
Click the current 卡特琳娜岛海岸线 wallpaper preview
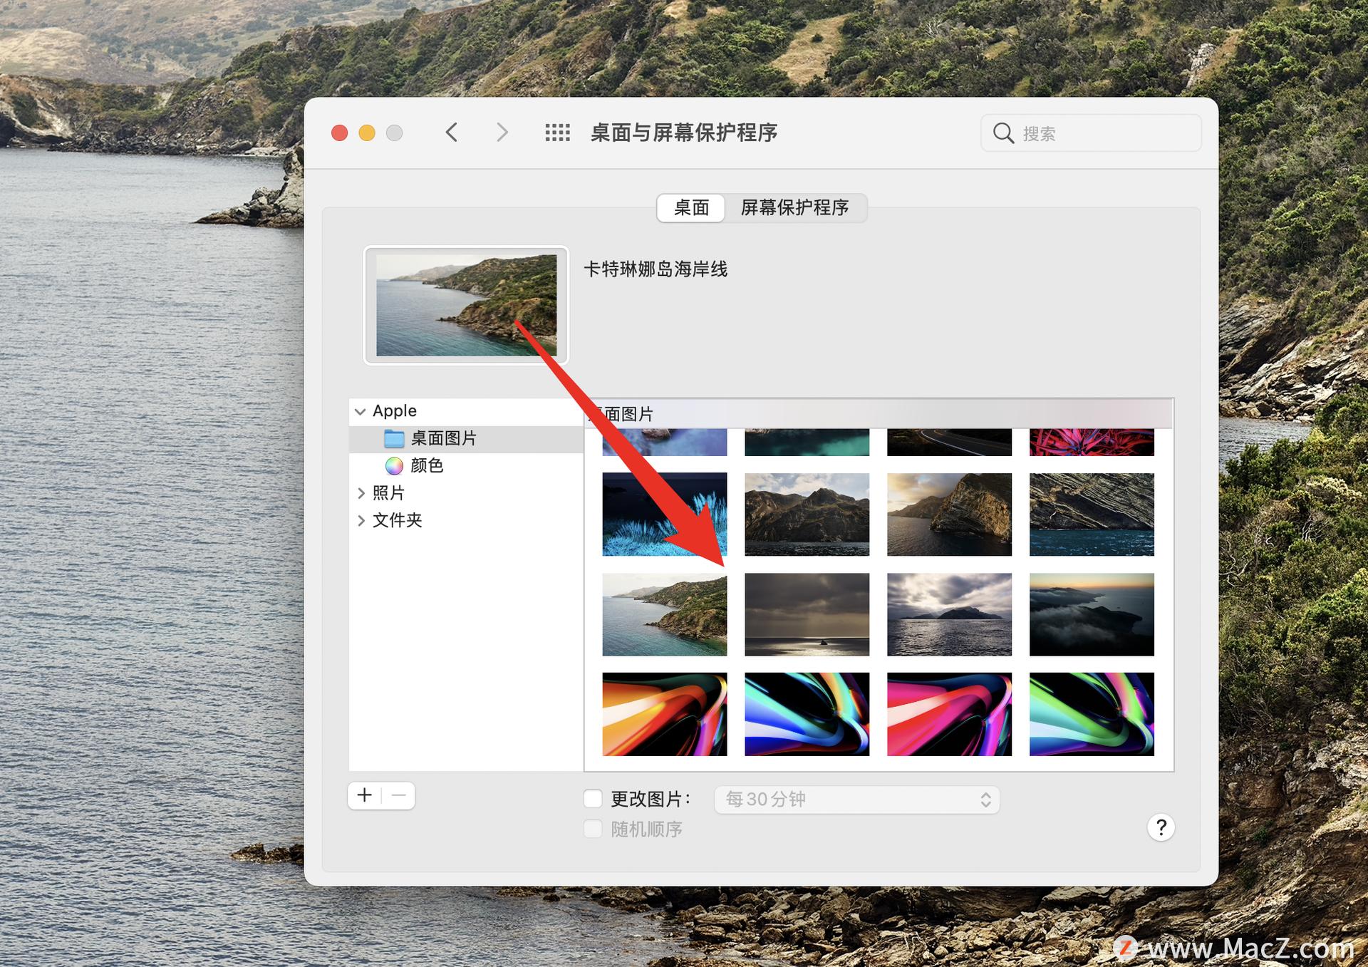(x=465, y=305)
